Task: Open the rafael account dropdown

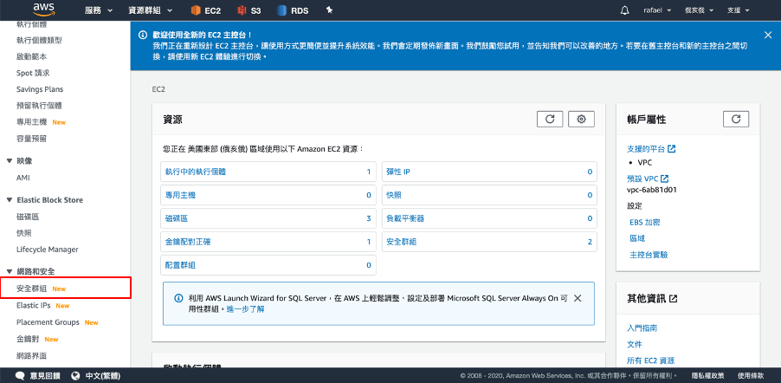Action: [657, 10]
